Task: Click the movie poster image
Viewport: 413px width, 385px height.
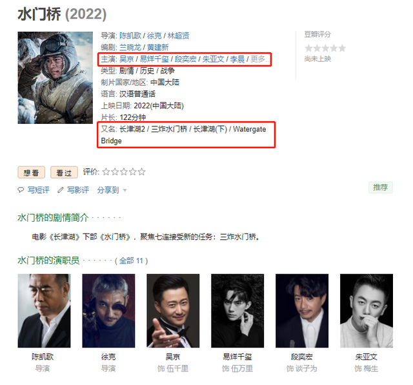Action: pyautogui.click(x=55, y=77)
